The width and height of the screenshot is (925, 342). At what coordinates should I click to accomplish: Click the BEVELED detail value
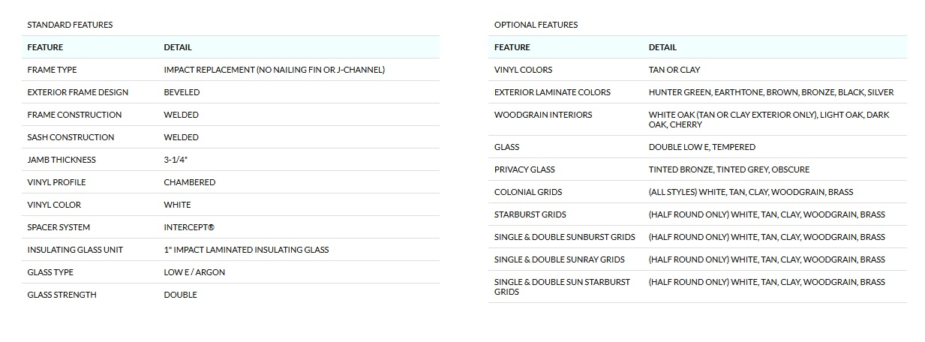182,92
